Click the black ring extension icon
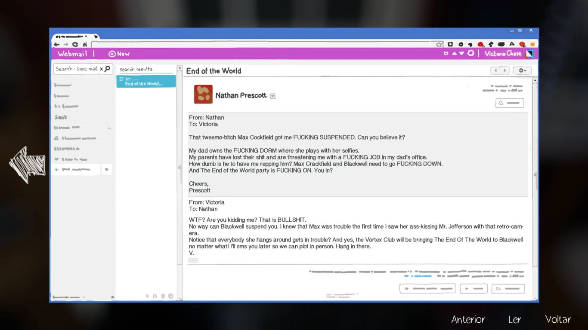588x330 pixels. [461, 44]
